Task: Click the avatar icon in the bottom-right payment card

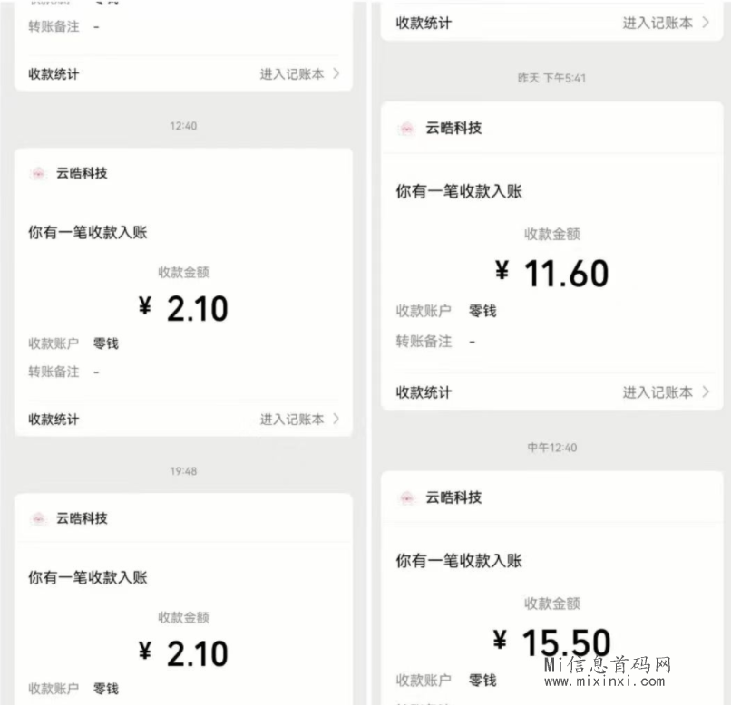Action: pyautogui.click(x=409, y=497)
